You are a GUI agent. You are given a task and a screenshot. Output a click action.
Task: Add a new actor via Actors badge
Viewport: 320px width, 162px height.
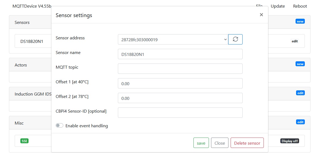tap(300, 64)
